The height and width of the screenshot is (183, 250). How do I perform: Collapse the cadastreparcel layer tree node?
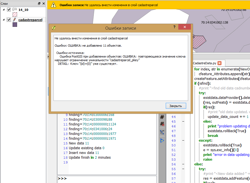pyautogui.click(x=4, y=20)
